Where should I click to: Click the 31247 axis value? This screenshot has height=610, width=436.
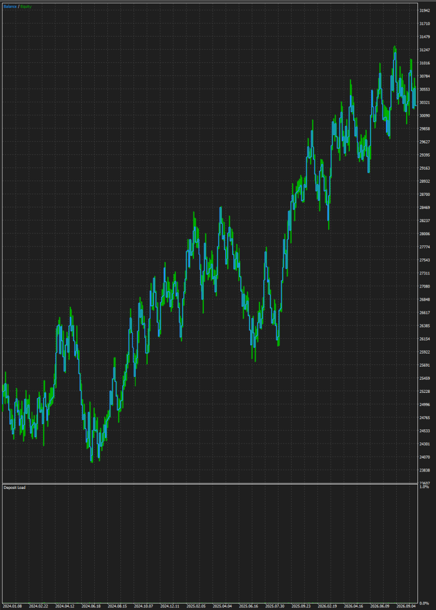point(425,50)
